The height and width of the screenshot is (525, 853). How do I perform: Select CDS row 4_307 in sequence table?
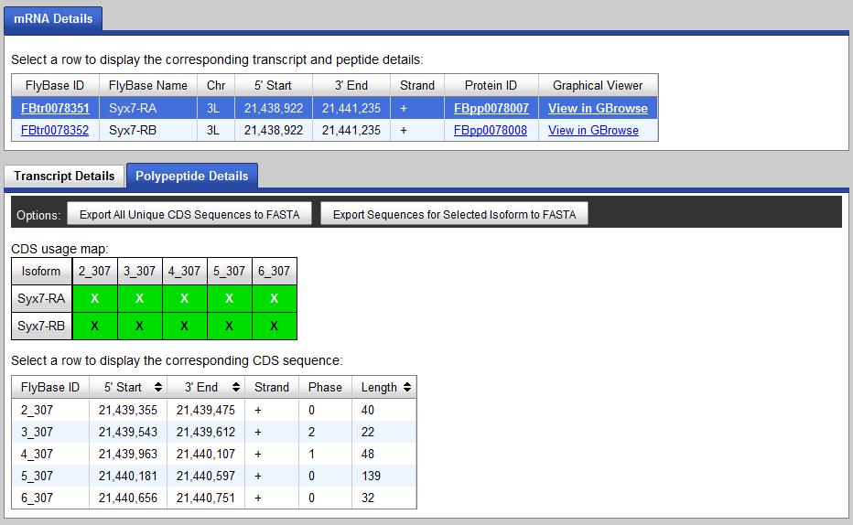click(214, 454)
